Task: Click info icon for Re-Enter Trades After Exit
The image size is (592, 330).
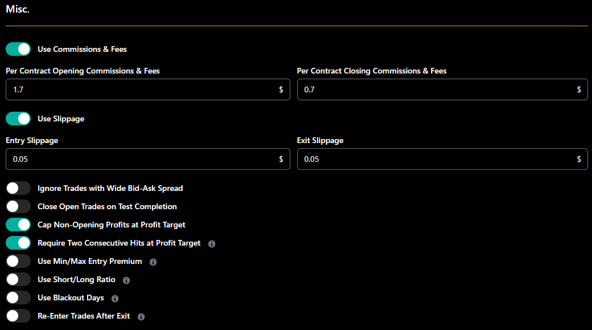Action: click(141, 317)
